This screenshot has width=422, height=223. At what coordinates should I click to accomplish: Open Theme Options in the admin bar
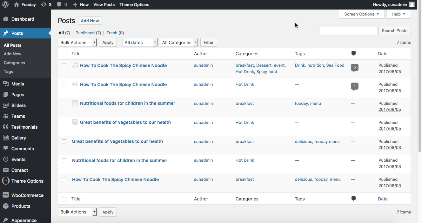click(x=134, y=4)
